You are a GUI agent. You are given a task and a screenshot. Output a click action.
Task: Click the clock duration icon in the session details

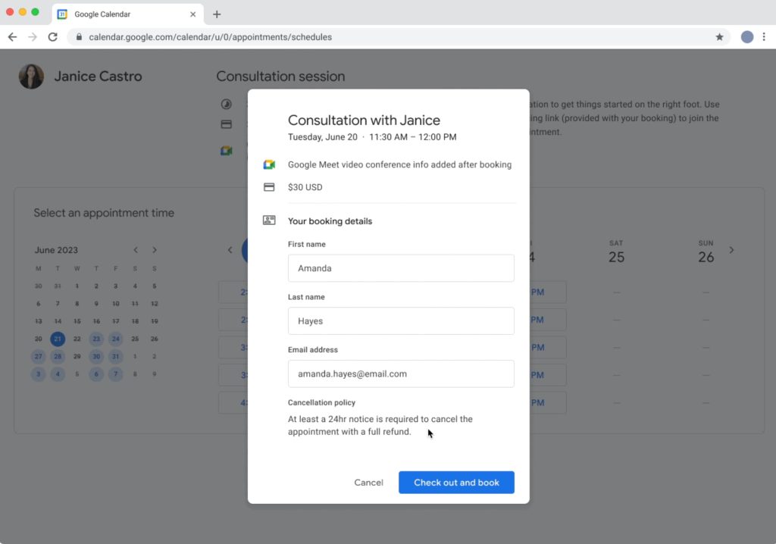pos(226,103)
